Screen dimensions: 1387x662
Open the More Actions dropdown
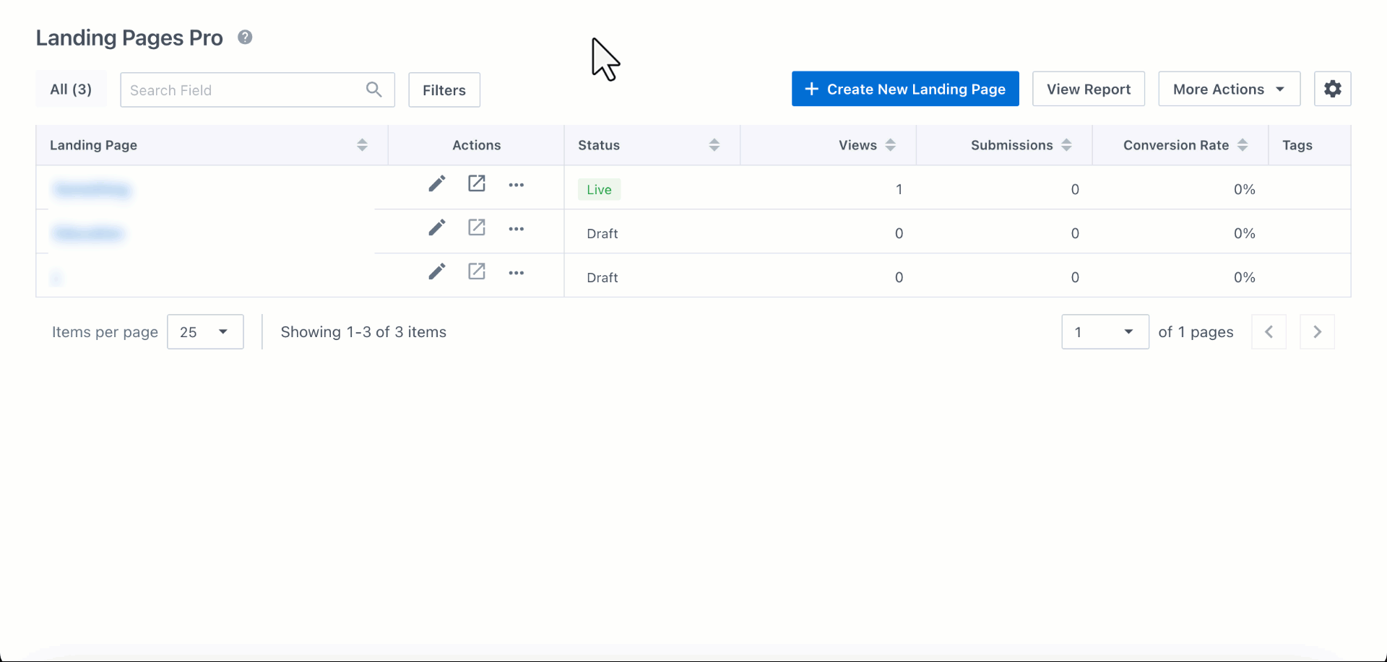click(x=1228, y=88)
